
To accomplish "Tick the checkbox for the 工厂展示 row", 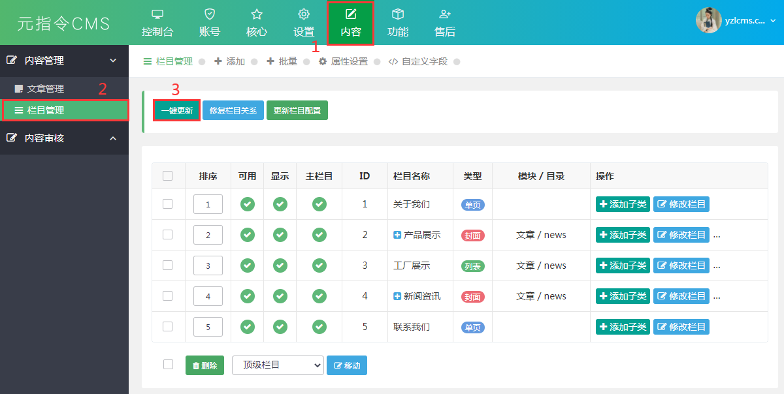I will [x=168, y=265].
